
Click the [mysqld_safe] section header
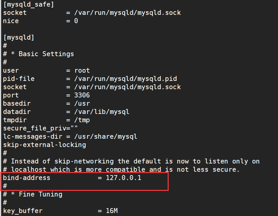click(x=29, y=4)
